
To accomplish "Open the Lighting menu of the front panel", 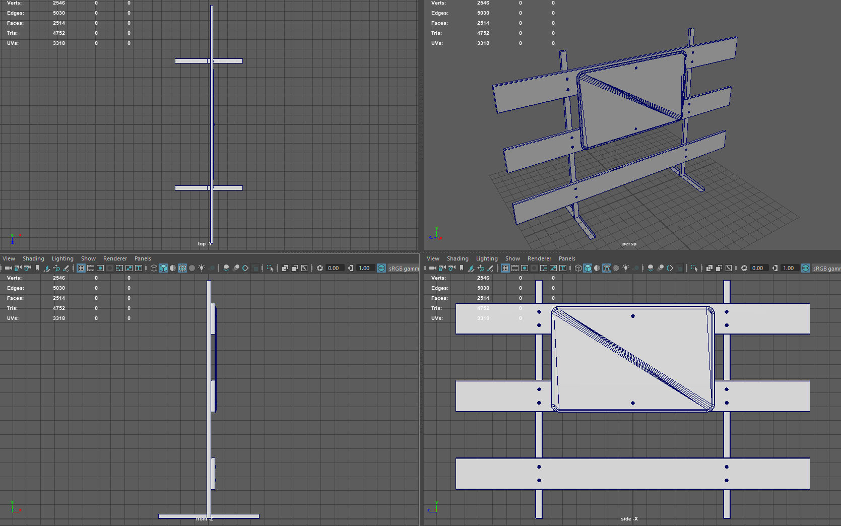I will tap(62, 258).
